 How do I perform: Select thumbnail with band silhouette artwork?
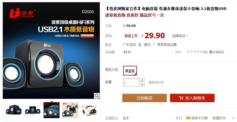pyautogui.click(x=70, y=110)
